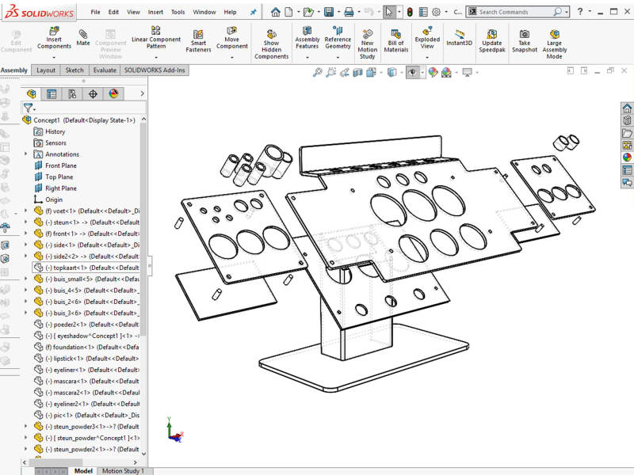634x475 pixels.
Task: Open Motion Study 1 tab
Action: tap(124, 471)
